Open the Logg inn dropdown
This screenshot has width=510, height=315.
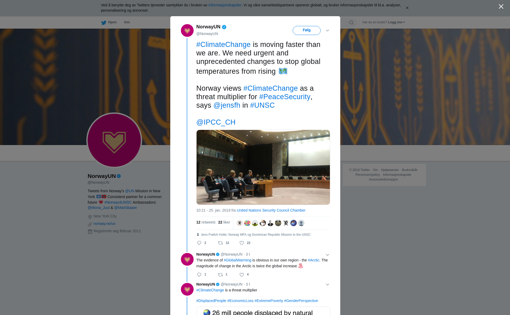(396, 22)
